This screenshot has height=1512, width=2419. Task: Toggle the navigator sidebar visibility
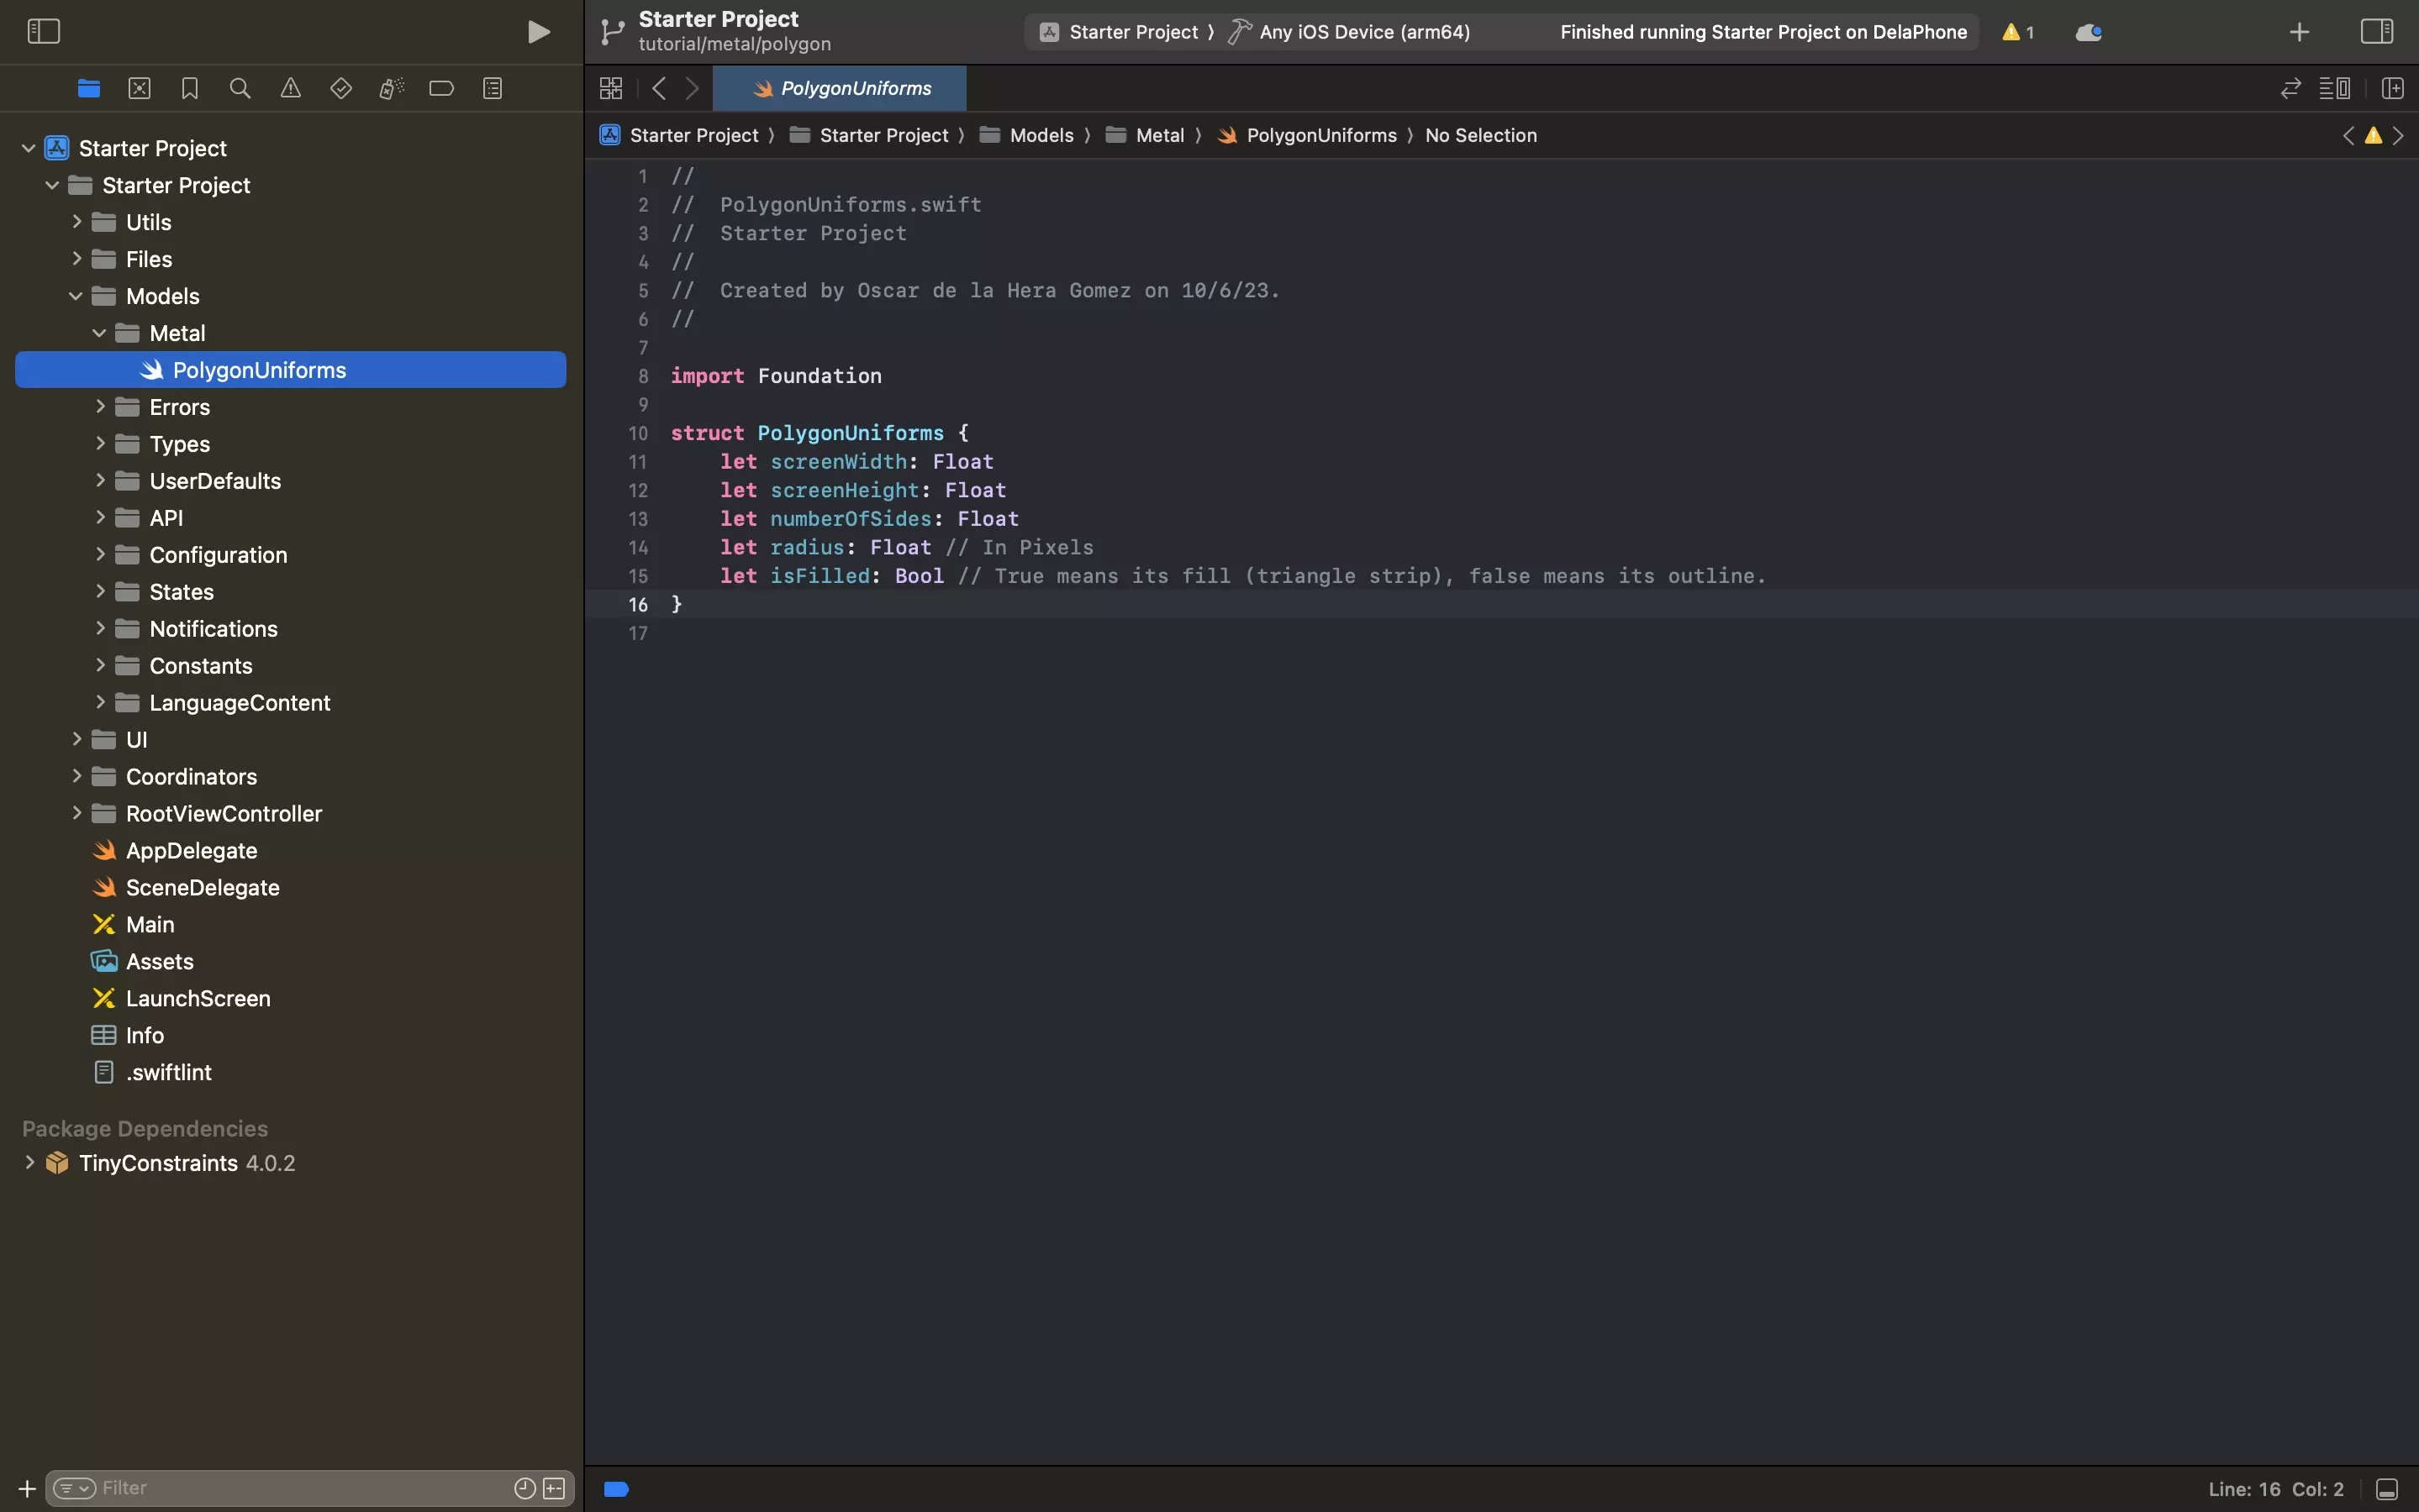(43, 31)
